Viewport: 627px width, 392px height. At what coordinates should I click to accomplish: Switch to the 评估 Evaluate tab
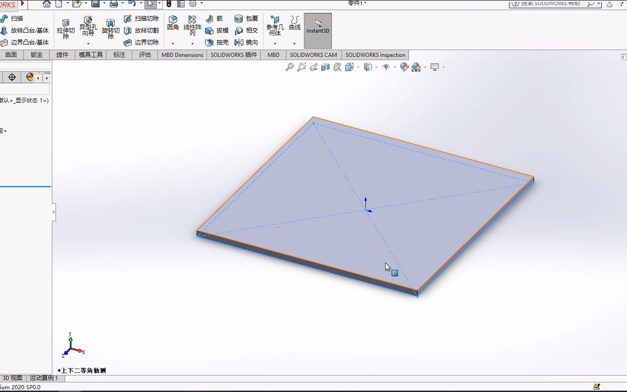click(x=145, y=55)
